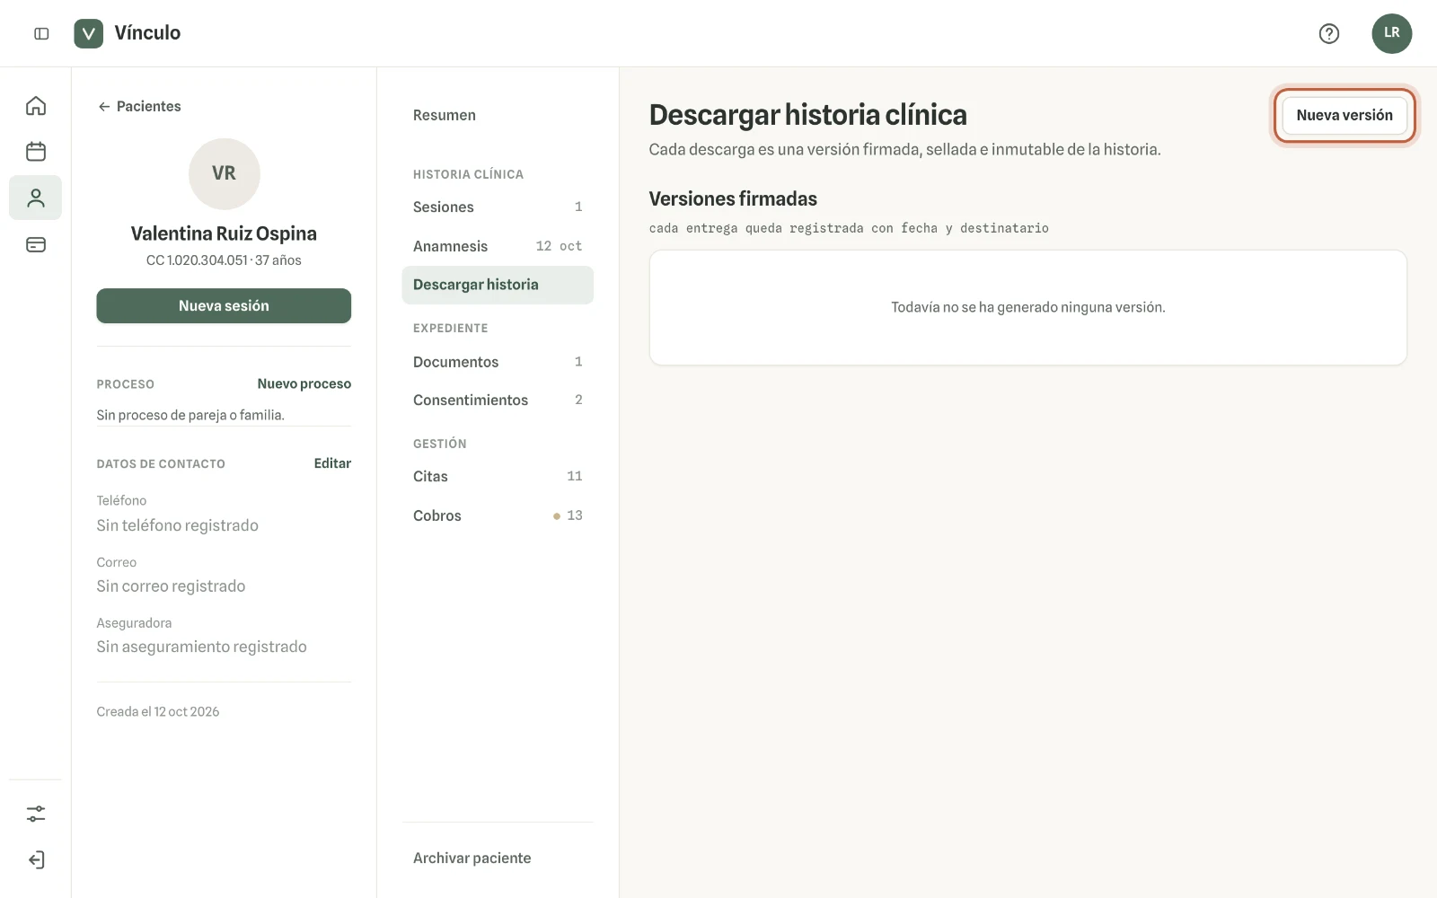Select the patients person icon
Image resolution: width=1437 pixels, height=898 pixels.
(x=36, y=198)
